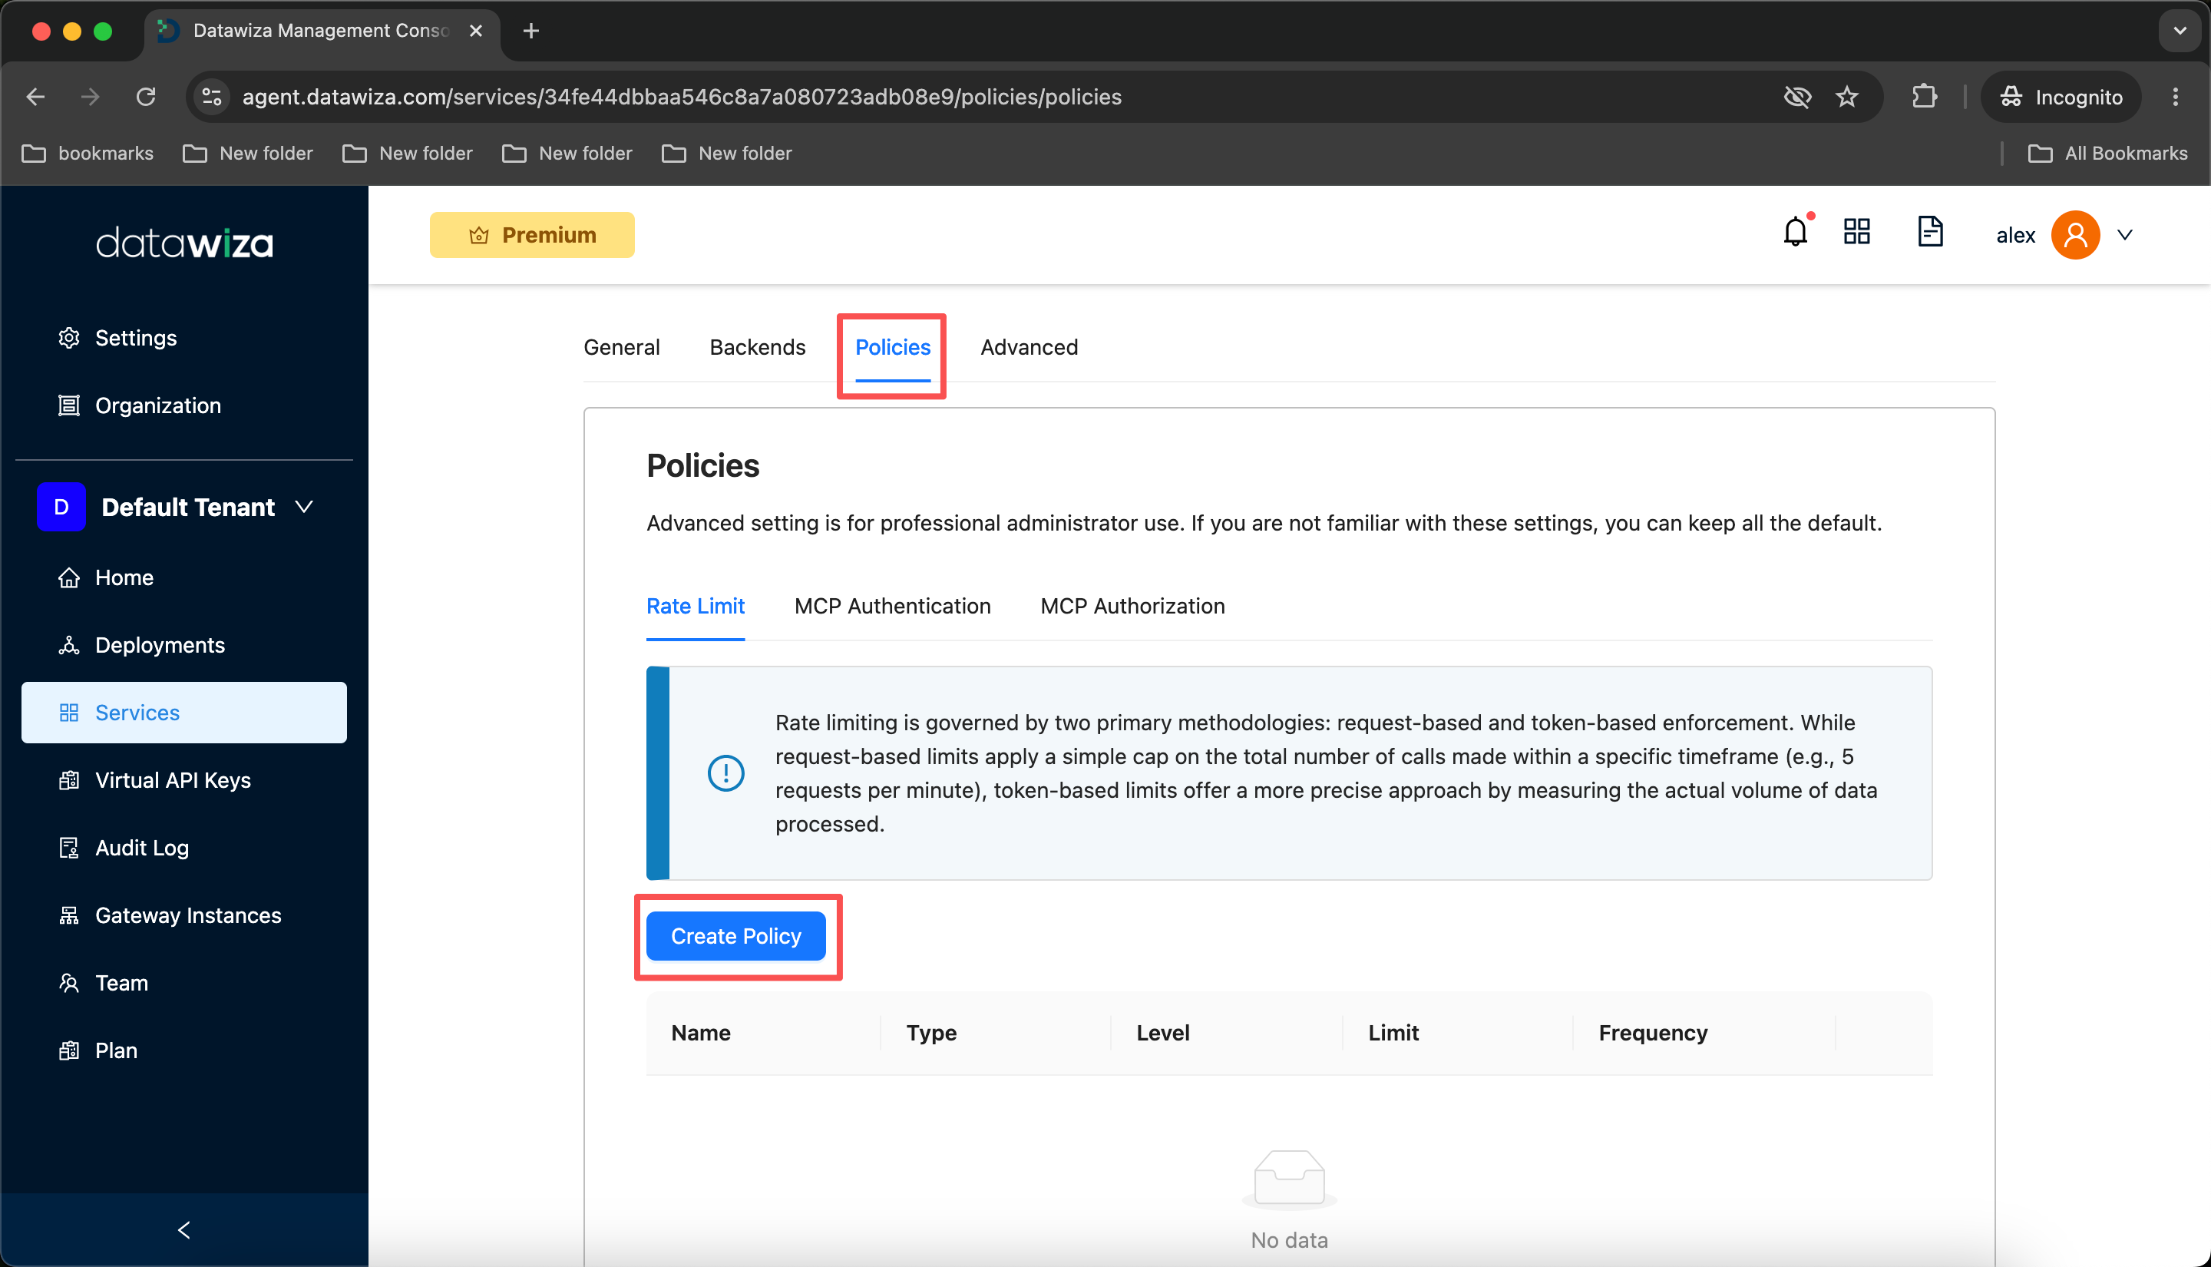Open the notifications bell
Screen dimensions: 2211x1267
pyautogui.click(x=1795, y=233)
